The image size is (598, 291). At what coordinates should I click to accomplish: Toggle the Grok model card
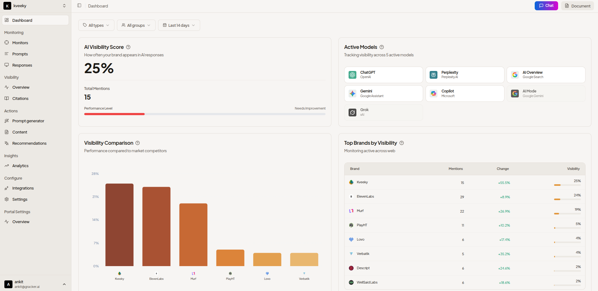[383, 112]
